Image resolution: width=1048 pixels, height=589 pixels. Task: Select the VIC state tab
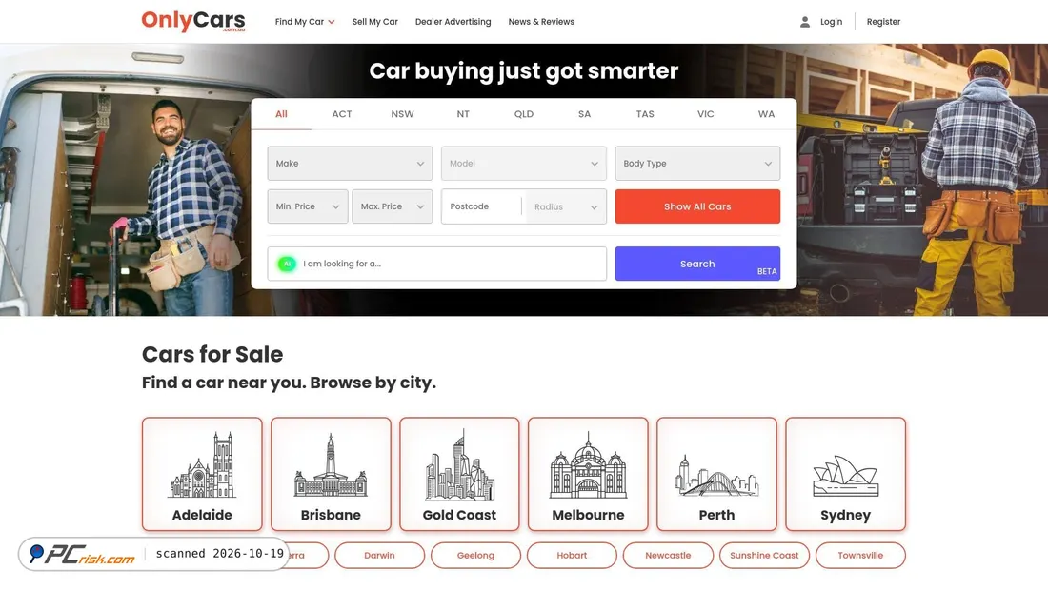tap(705, 114)
